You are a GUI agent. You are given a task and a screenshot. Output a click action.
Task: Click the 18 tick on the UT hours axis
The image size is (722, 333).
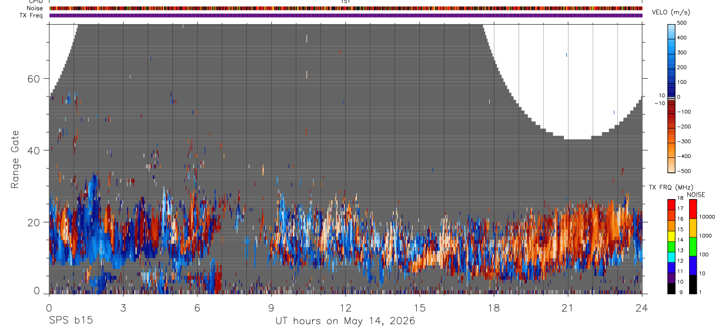(494, 307)
